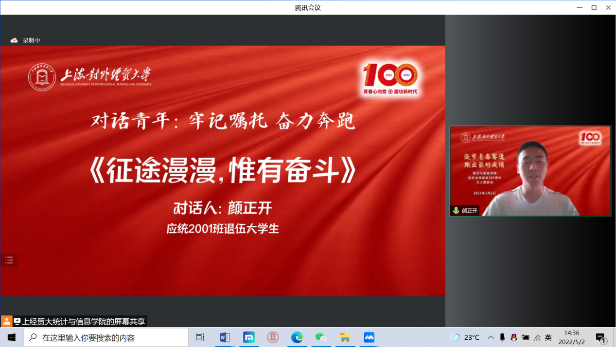Open the 23°C weather widget

[x=465, y=337]
